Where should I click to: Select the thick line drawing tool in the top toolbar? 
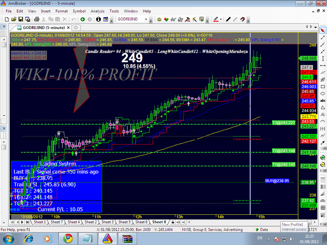click(x=228, y=19)
